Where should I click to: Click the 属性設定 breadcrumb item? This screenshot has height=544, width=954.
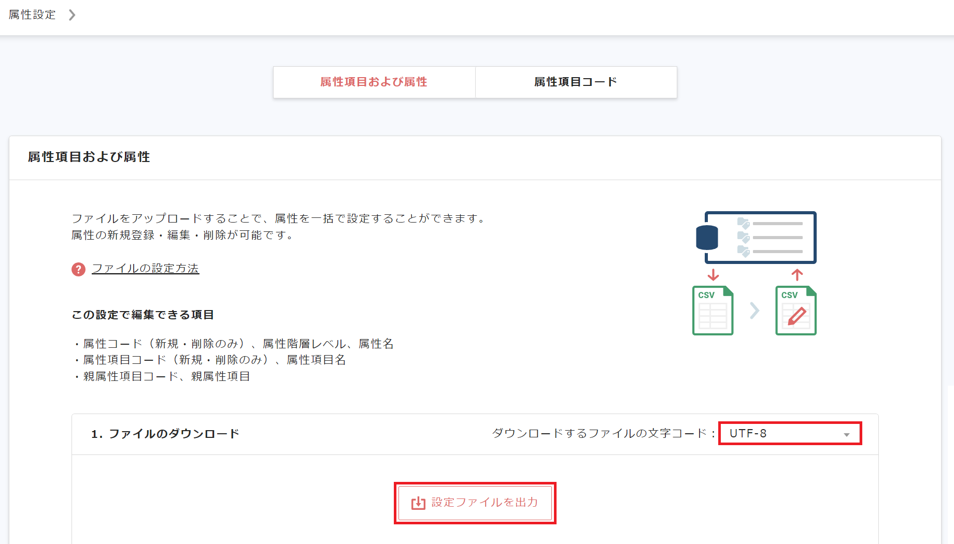[x=32, y=14]
